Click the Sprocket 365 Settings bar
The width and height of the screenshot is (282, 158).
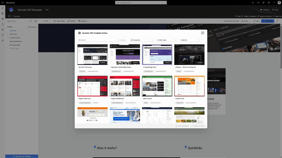point(22,156)
